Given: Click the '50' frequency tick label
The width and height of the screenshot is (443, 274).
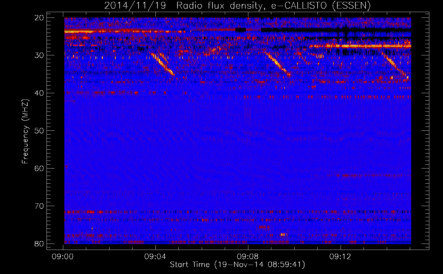Looking at the screenshot, I should [39, 131].
